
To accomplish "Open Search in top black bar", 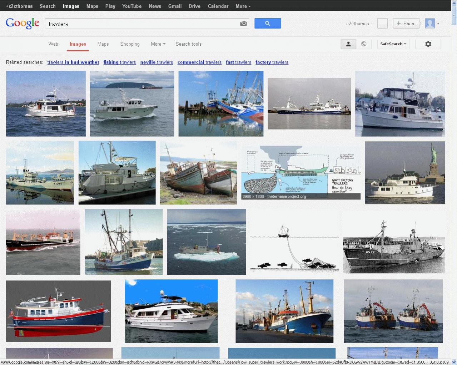I will click(x=48, y=6).
